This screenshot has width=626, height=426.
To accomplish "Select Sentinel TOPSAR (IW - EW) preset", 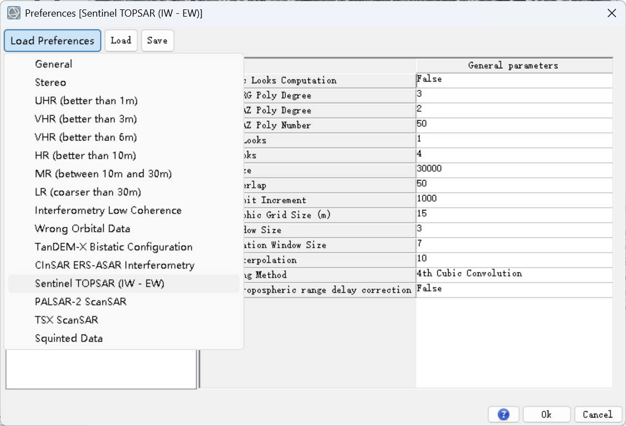I will click(x=124, y=284).
